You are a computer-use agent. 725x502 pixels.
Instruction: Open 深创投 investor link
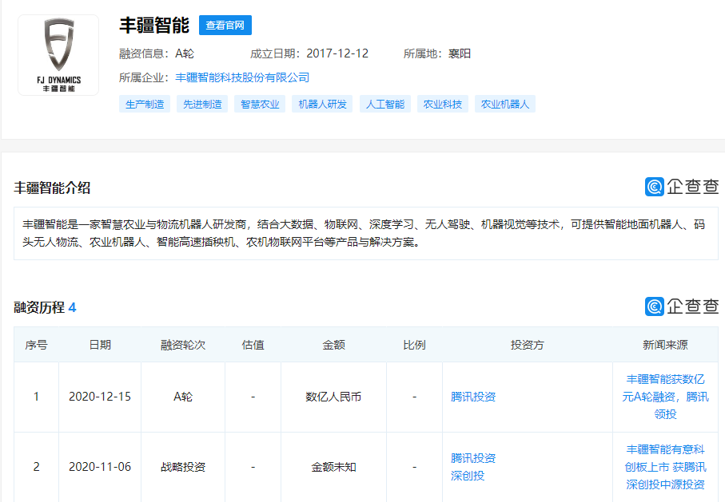[x=468, y=476]
